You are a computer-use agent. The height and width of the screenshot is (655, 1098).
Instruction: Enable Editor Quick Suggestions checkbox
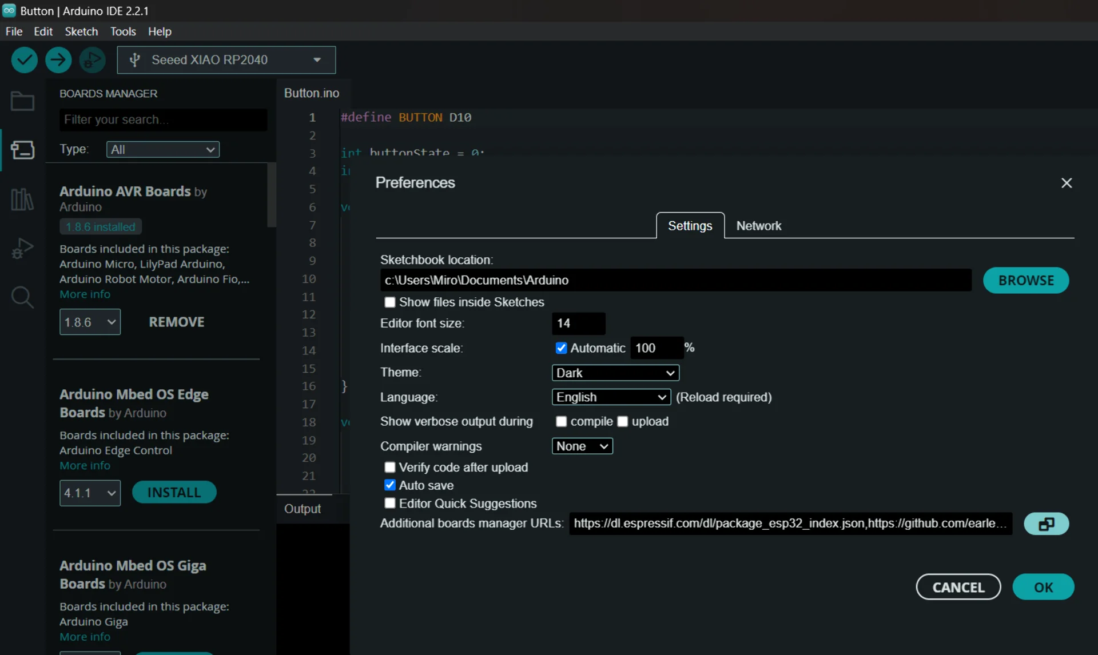pyautogui.click(x=390, y=504)
